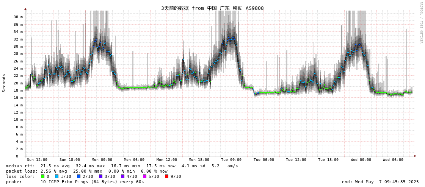The image size is (425, 187).
Task: Click the 'Tue 18:00' x-axis label
Action: [328, 160]
